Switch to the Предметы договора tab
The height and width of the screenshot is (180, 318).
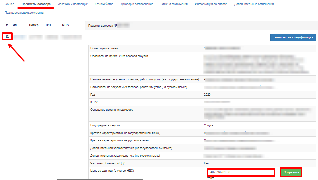click(36, 4)
